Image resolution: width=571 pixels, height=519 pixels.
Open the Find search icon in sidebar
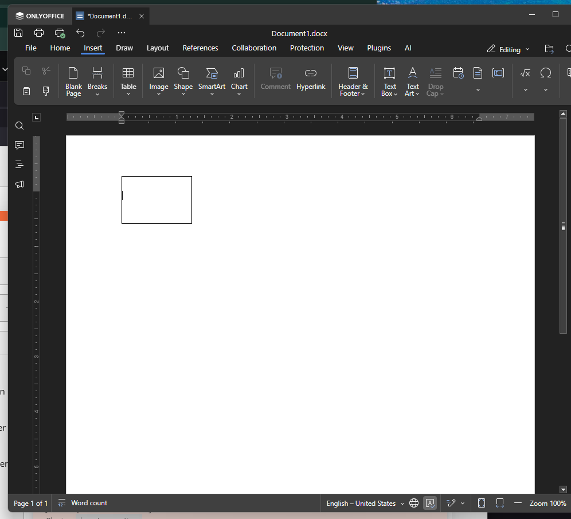pos(19,126)
